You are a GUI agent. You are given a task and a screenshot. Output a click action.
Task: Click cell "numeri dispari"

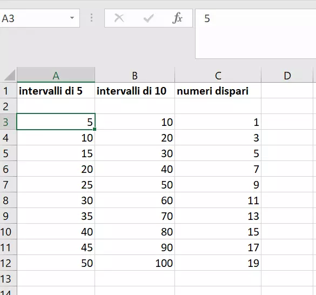(x=218, y=91)
